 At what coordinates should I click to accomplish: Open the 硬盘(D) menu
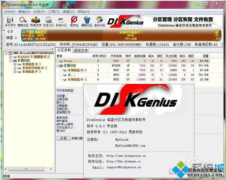coord(24,12)
